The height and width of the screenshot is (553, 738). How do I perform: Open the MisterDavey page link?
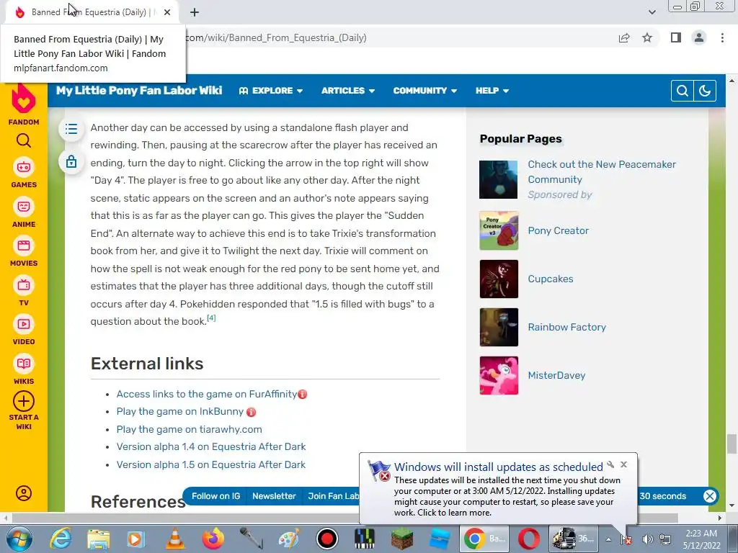point(556,375)
